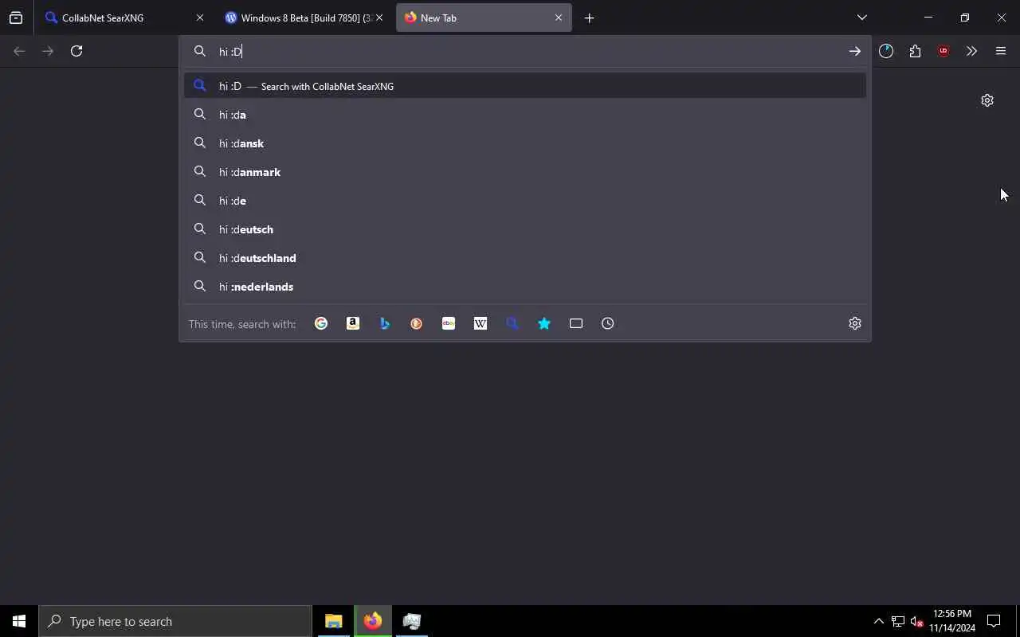The image size is (1020, 637).
Task: Click the Go arrow in address bar
Action: (x=854, y=51)
